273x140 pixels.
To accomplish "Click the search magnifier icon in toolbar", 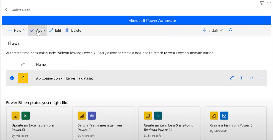I will (x=230, y=30).
